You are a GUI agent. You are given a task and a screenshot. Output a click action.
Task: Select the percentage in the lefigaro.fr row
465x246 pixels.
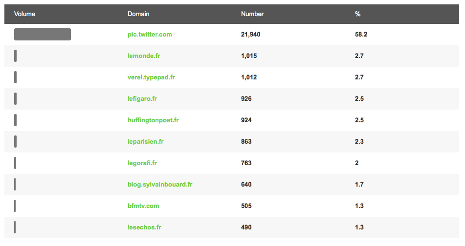tap(359, 98)
